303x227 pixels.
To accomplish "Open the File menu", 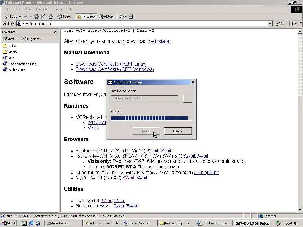I will tap(7, 9).
